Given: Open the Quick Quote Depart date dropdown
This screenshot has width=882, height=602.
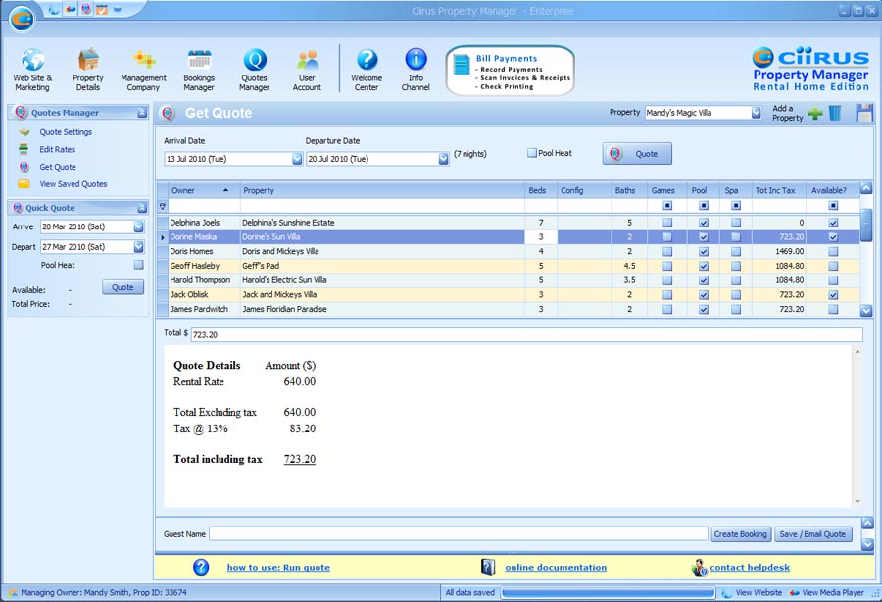Looking at the screenshot, I should pos(138,247).
